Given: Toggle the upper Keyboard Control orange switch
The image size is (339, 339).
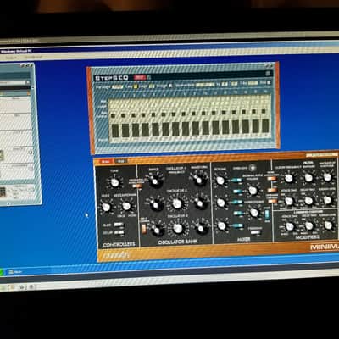Looking at the screenshot, I should [x=272, y=190].
